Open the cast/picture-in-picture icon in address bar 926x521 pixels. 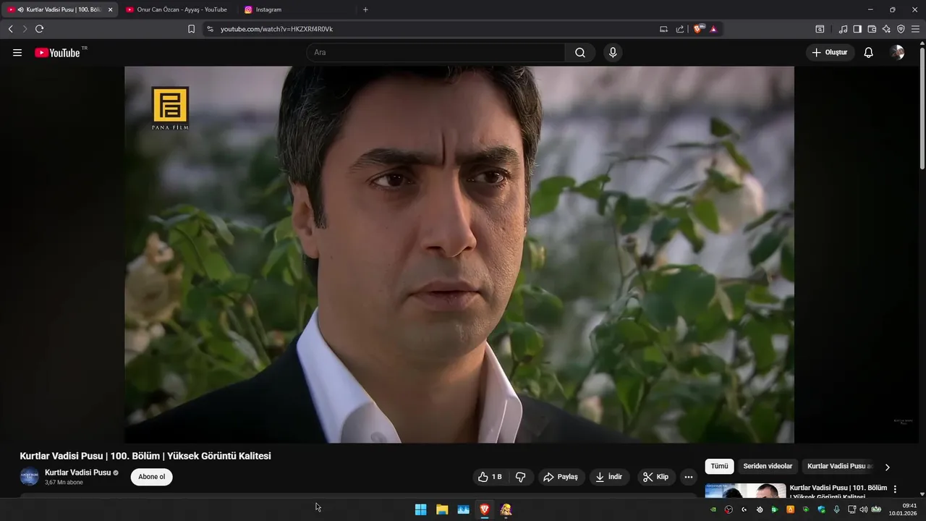point(663,29)
